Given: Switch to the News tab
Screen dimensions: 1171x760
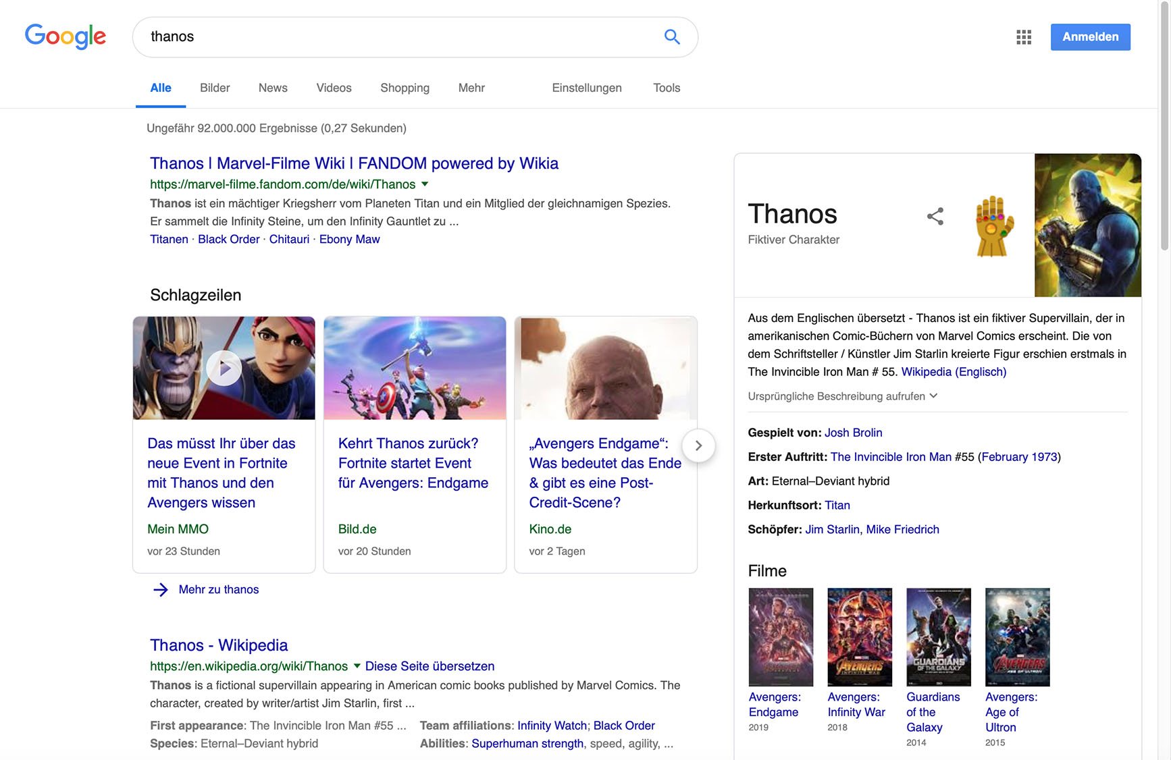Looking at the screenshot, I should [x=273, y=88].
